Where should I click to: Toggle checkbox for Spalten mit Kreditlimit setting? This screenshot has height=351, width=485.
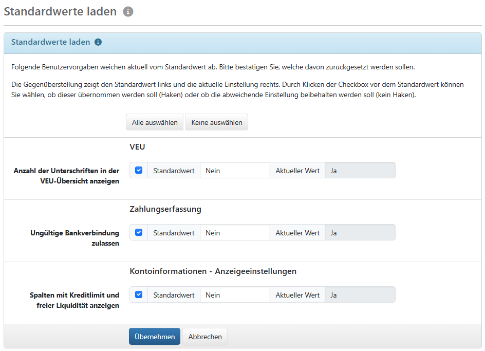point(139,294)
